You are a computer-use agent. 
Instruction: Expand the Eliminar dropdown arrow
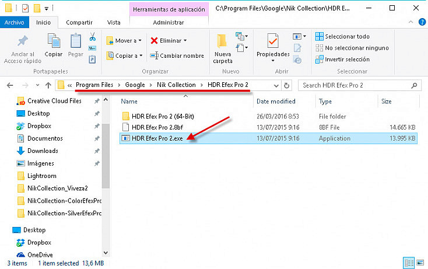click(x=185, y=41)
